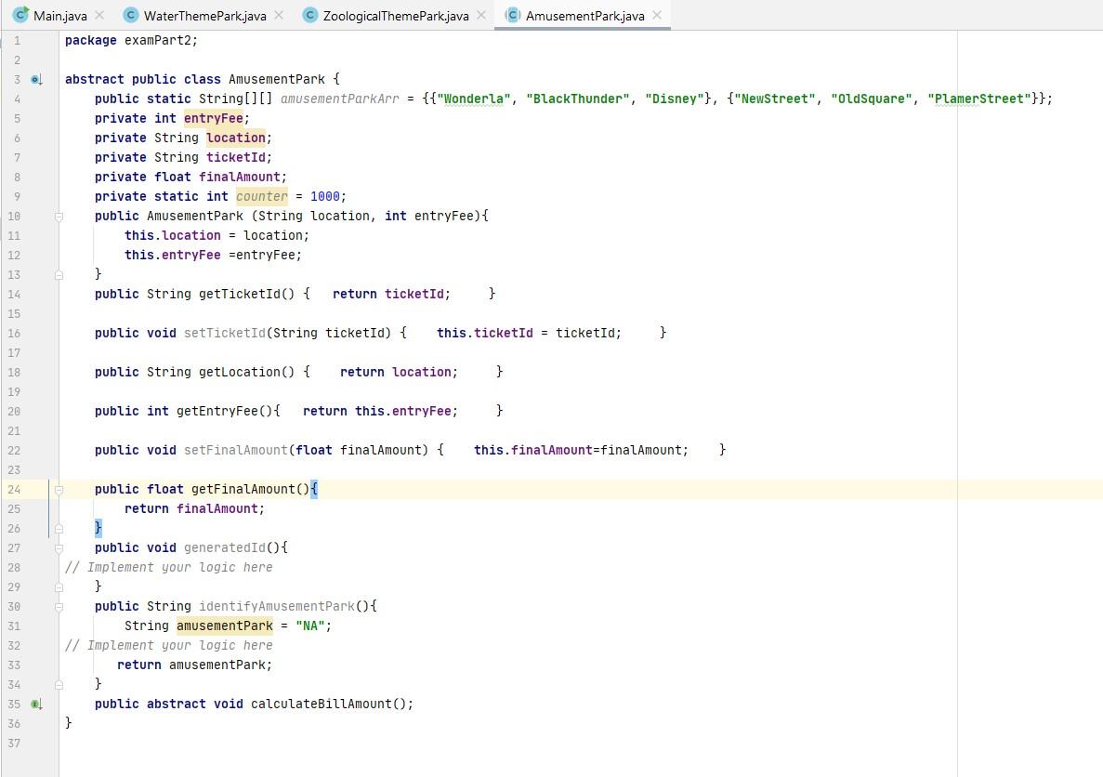The height and width of the screenshot is (777, 1103).
Task: Click the highlighted counter variable name
Action: point(262,196)
